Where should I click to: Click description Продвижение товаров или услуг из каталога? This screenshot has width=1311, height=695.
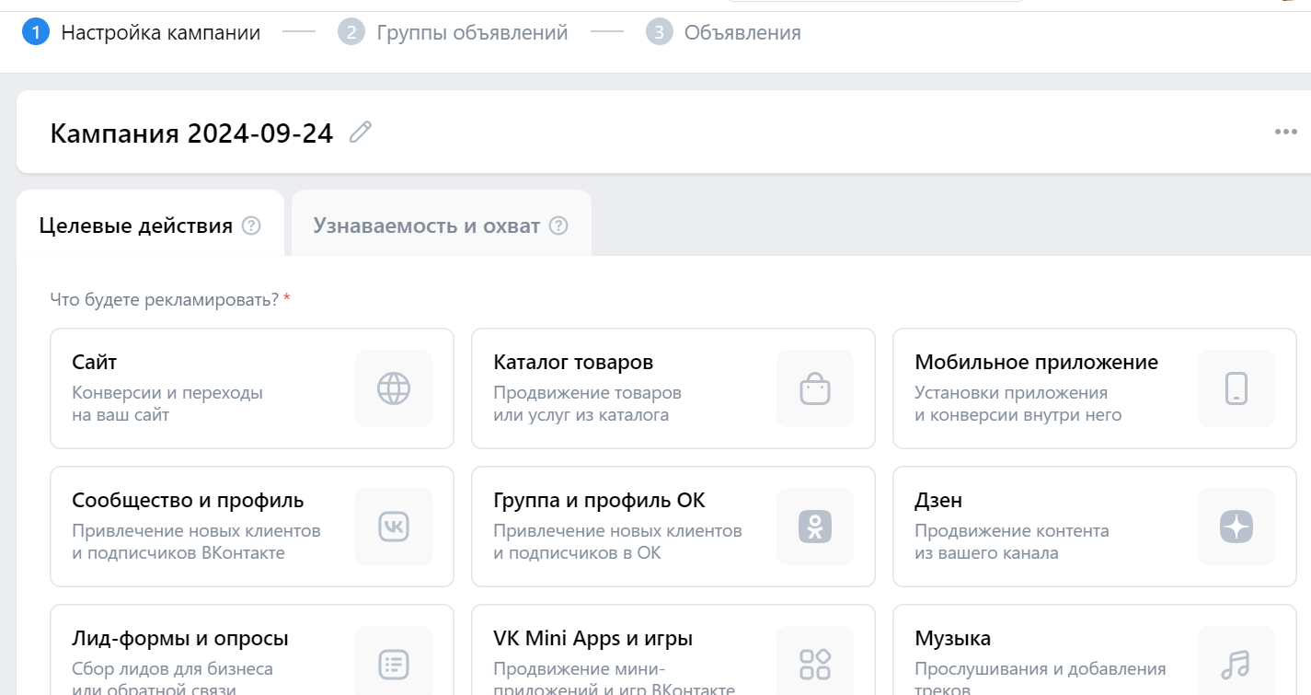[x=587, y=404]
